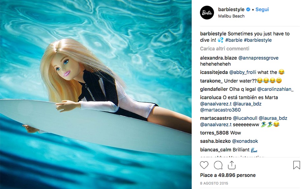Like the post with the heart icon

tap(204, 165)
